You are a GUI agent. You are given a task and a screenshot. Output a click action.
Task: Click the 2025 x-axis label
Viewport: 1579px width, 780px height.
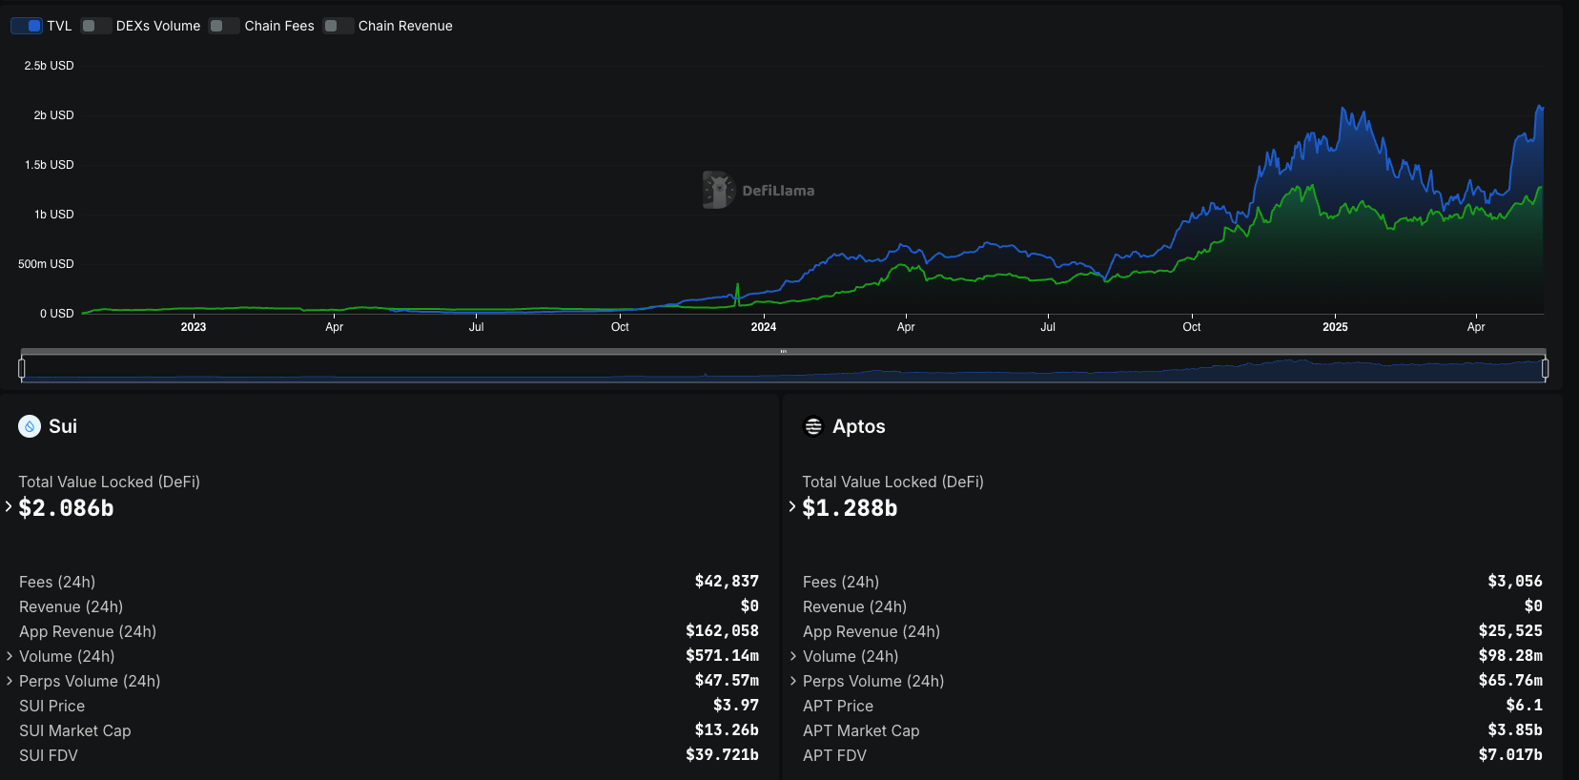coord(1335,327)
